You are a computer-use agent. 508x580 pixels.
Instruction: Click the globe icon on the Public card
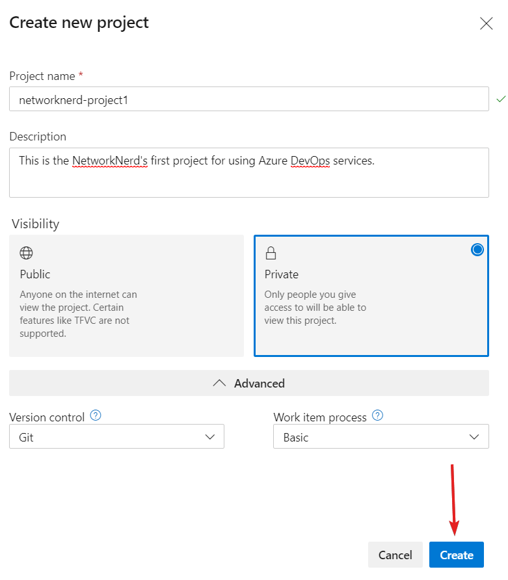point(25,252)
